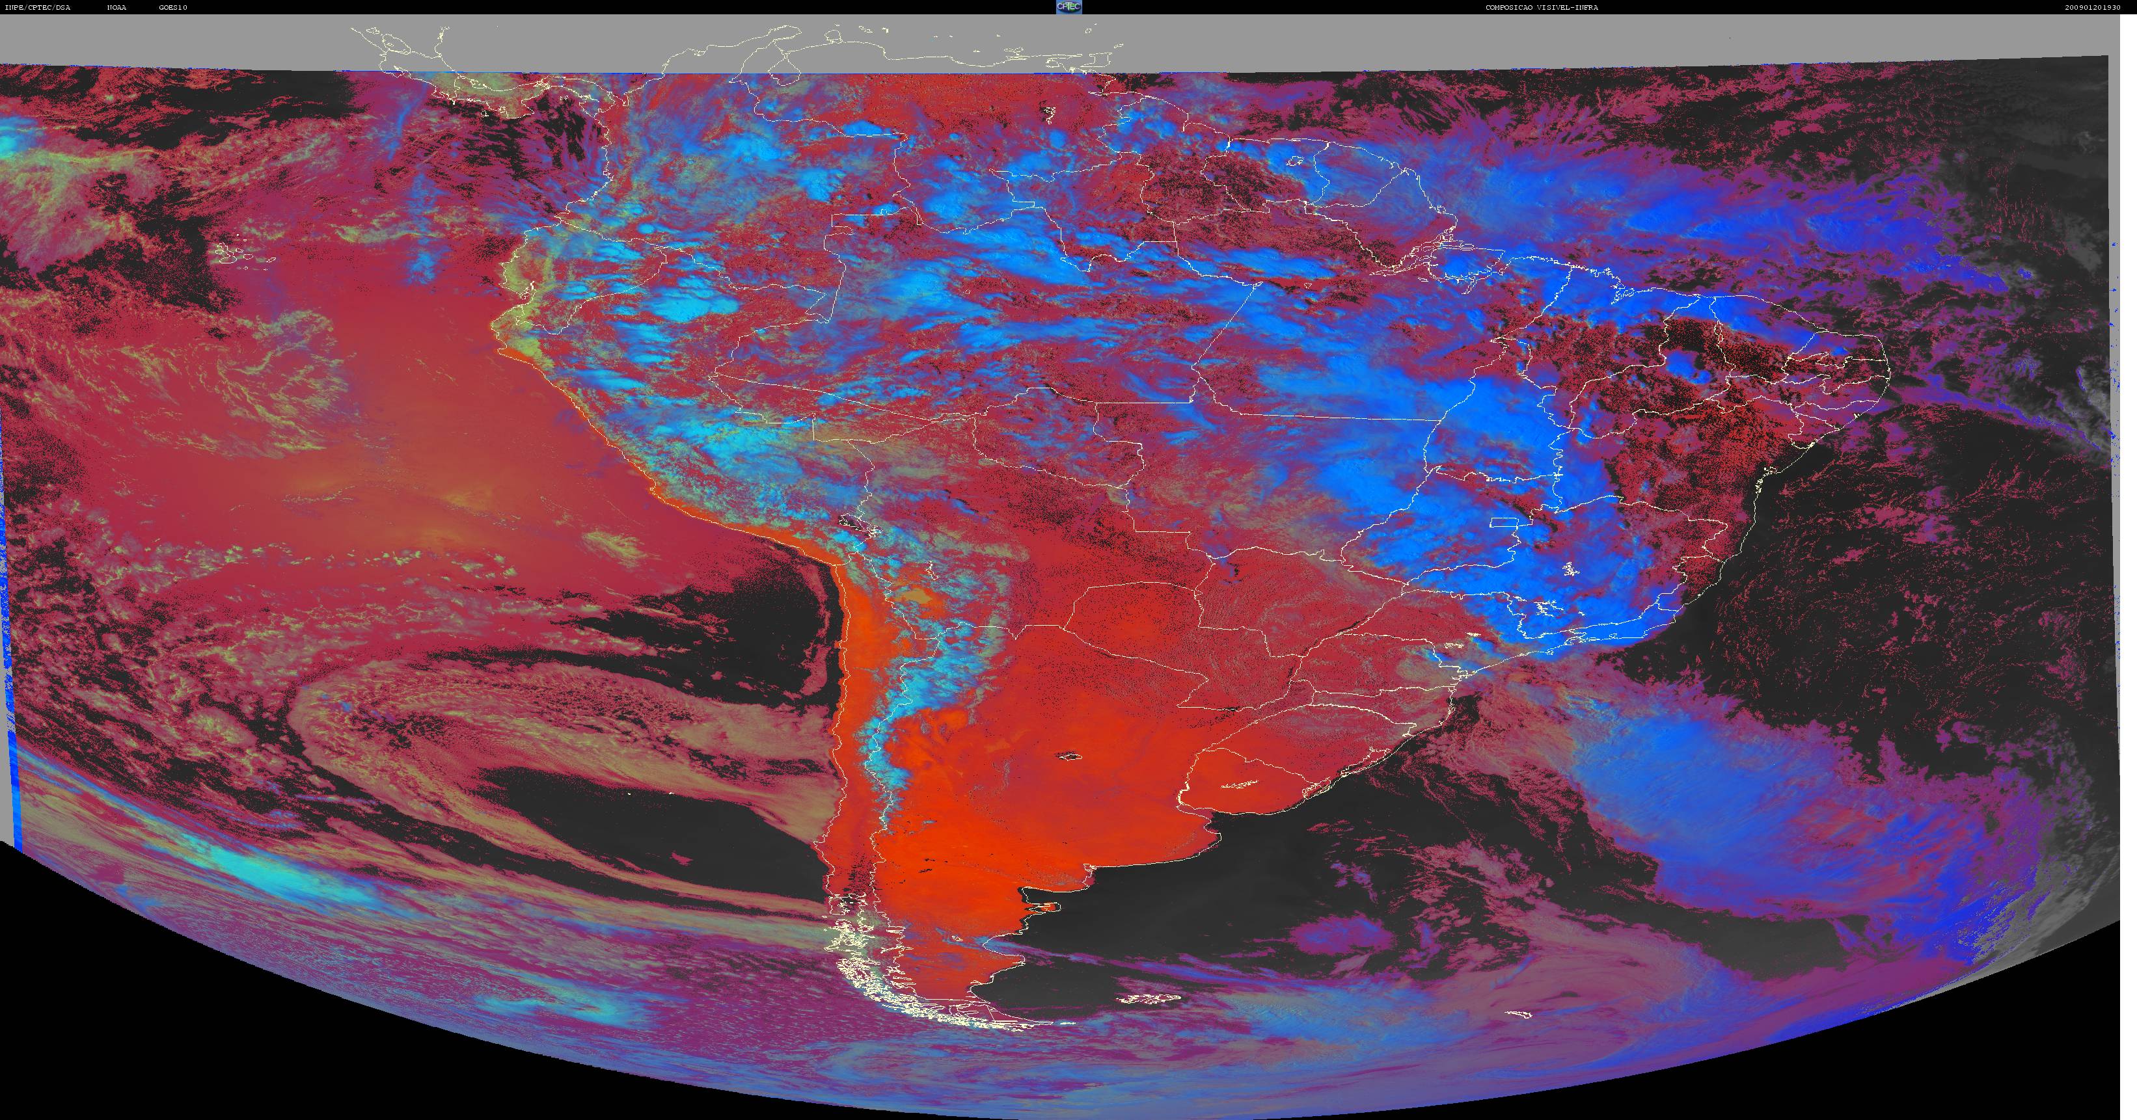Click the GOES10 satellite label

click(x=173, y=7)
